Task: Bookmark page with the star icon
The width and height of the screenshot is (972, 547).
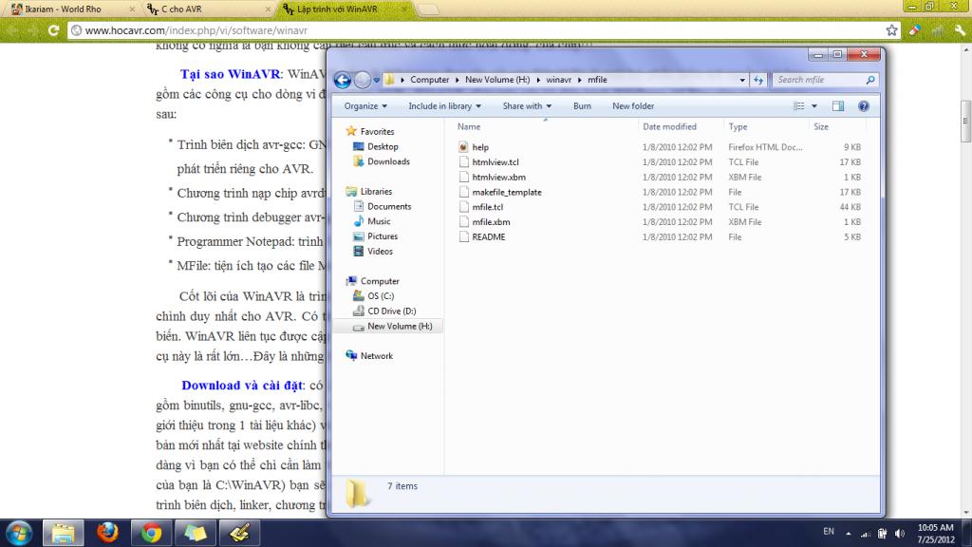Action: (x=891, y=30)
